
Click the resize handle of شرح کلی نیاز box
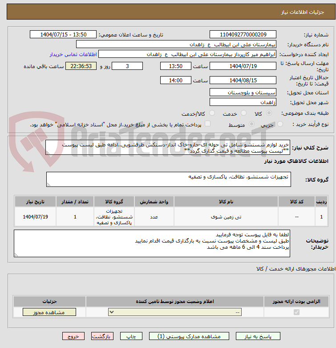pos(48,153)
